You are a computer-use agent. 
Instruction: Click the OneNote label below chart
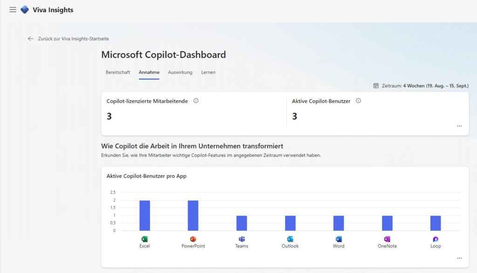click(x=387, y=246)
